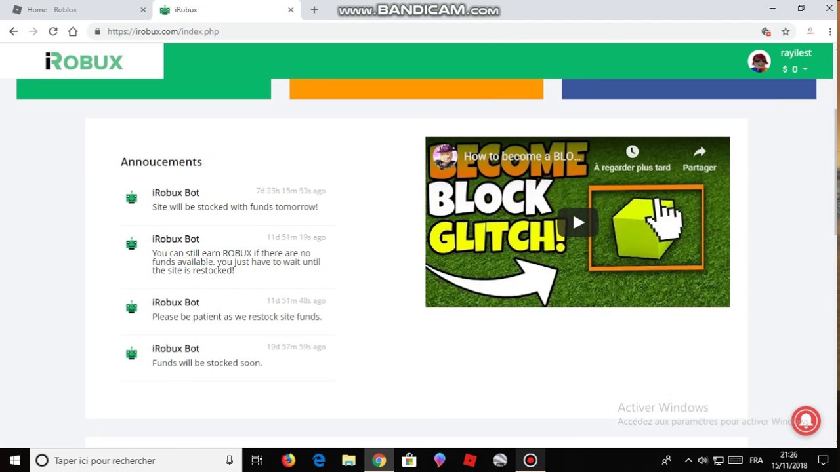
Task: Click the Chrome taskbar icon
Action: [x=379, y=460]
